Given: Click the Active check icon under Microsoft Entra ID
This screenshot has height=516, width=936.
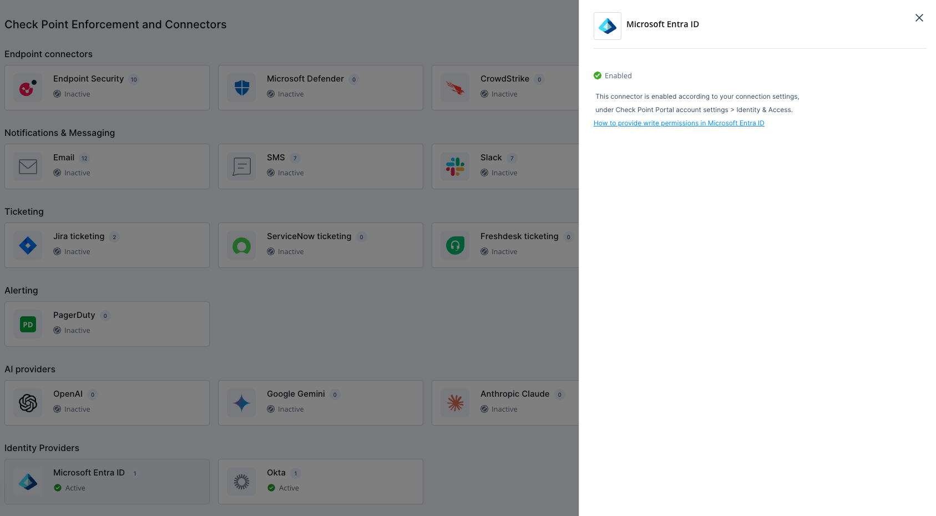Looking at the screenshot, I should tap(58, 488).
